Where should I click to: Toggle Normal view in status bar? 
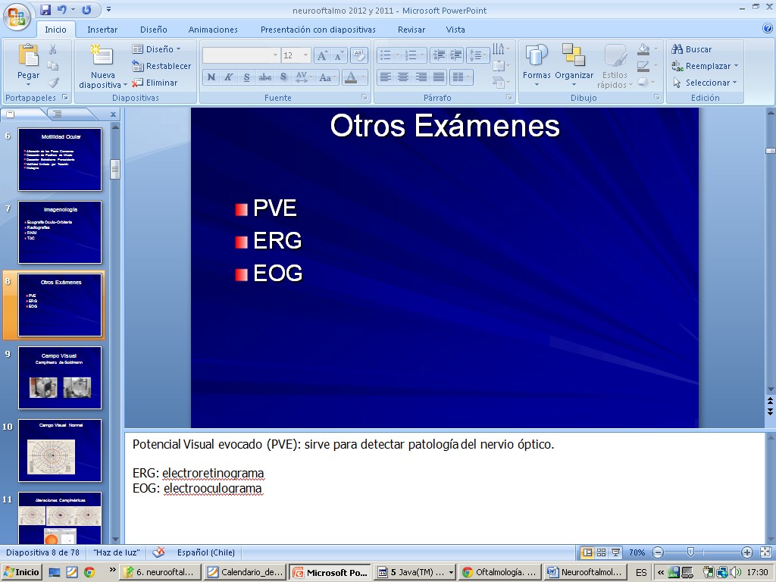(587, 552)
